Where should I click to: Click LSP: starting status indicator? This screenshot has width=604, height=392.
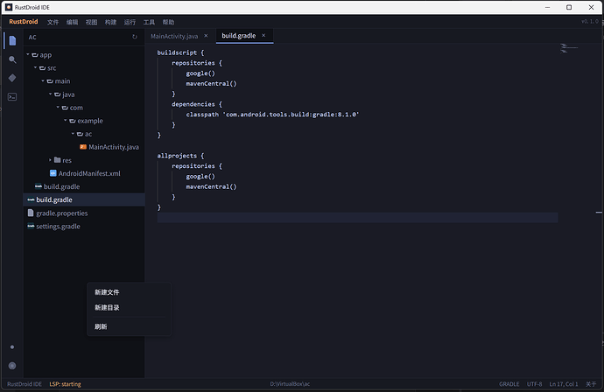click(65, 384)
